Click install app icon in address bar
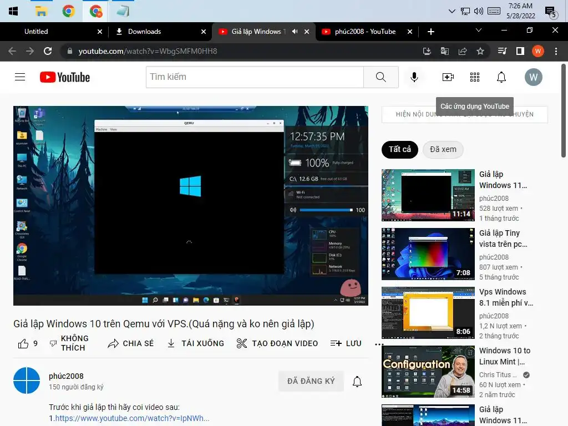Image resolution: width=568 pixels, height=426 pixels. pos(427,51)
